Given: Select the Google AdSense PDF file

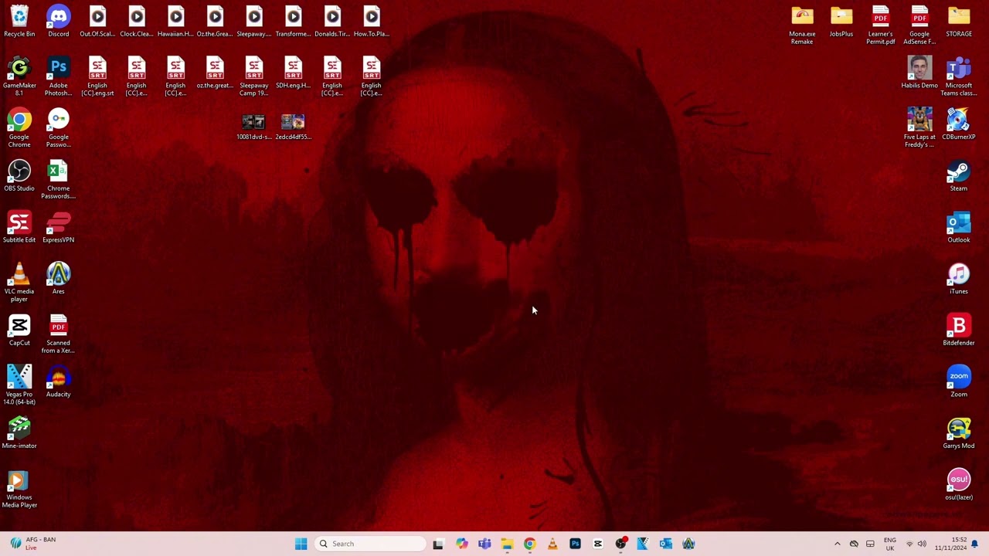Looking at the screenshot, I should click(x=919, y=25).
